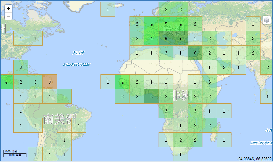Open the layer switcher icon
Image resolution: width=273 pixels, height=162 pixels.
click(267, 20)
